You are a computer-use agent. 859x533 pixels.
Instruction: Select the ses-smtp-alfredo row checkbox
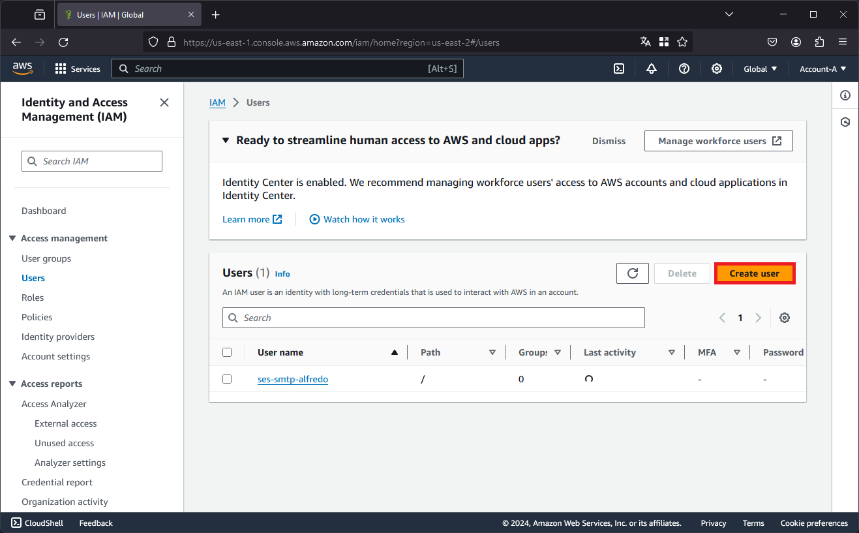coord(227,379)
